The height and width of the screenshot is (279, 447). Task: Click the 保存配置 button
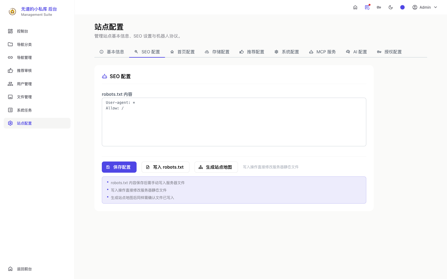tap(119, 167)
